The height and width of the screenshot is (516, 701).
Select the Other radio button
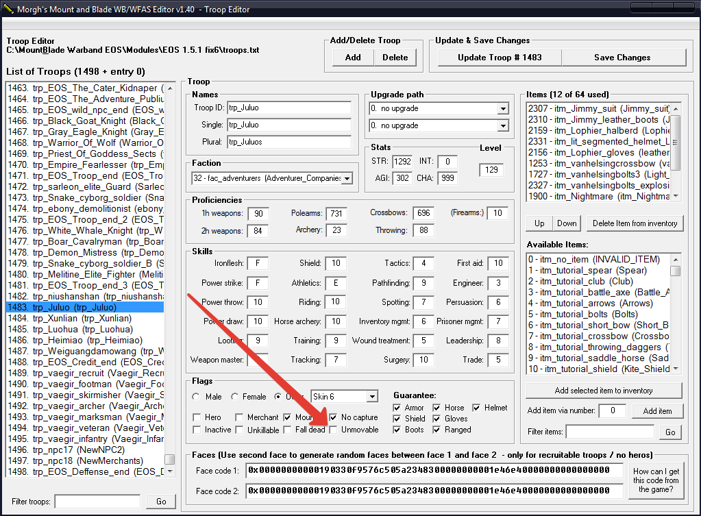pyautogui.click(x=278, y=397)
